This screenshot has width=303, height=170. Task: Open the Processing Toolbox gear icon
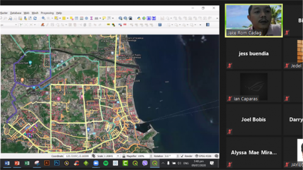click(x=86, y=18)
